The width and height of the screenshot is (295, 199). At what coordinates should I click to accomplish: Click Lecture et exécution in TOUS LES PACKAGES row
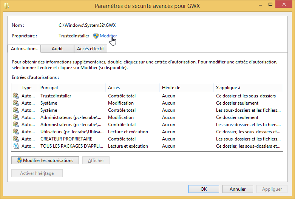(x=128, y=146)
